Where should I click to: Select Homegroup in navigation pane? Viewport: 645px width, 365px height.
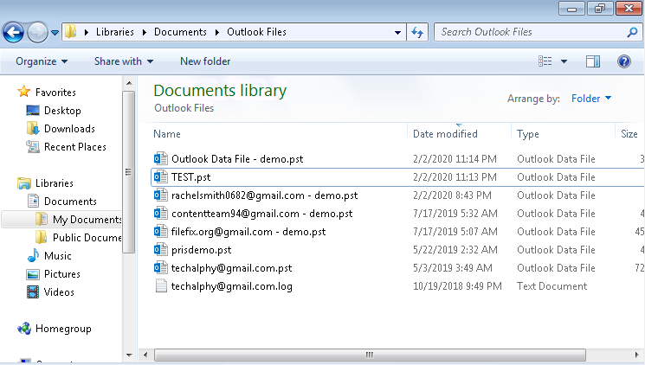[63, 329]
